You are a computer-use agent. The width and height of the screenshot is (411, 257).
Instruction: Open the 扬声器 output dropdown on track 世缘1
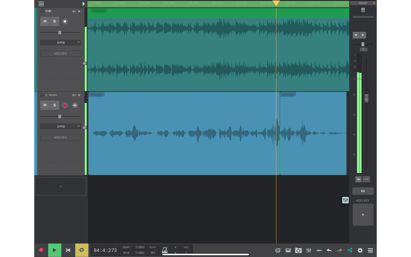pyautogui.click(x=60, y=43)
